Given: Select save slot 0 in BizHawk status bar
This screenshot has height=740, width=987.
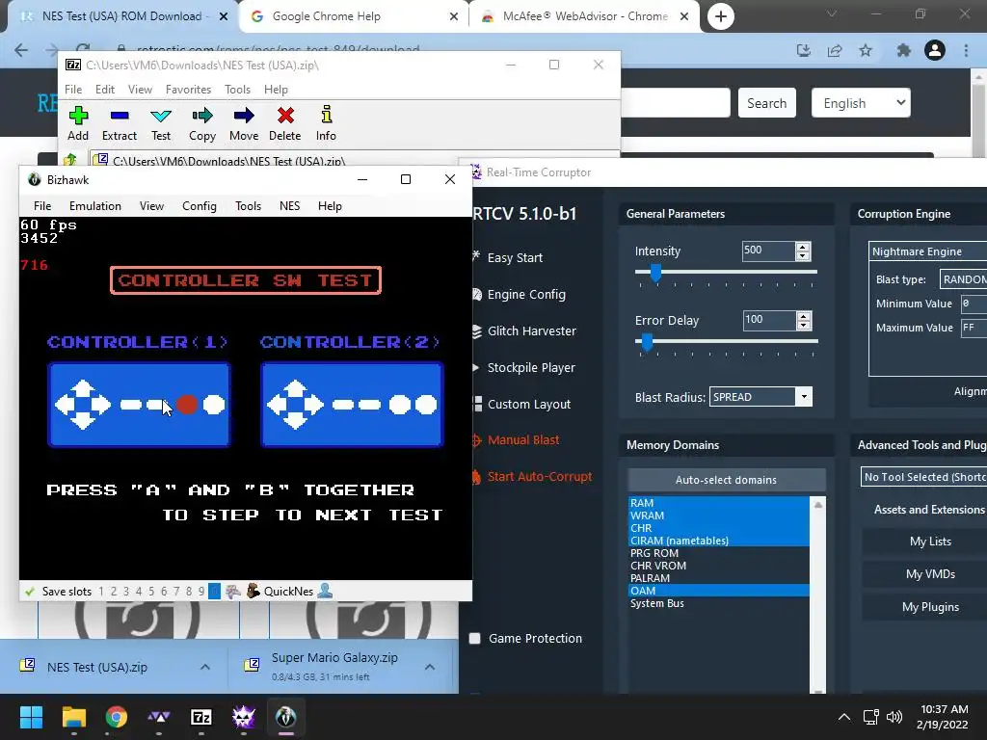Looking at the screenshot, I should click(x=214, y=592).
